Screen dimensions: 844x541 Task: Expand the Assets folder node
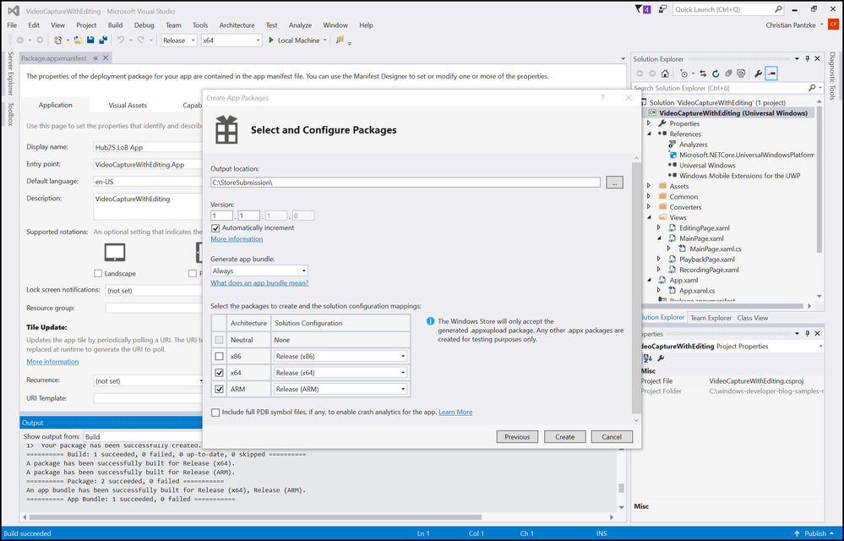[x=649, y=186]
